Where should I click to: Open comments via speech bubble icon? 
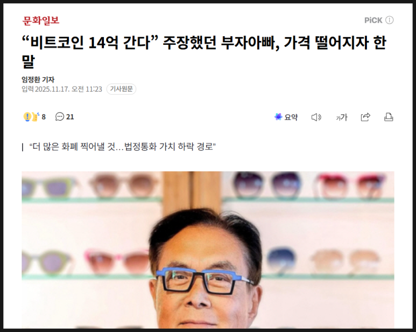pos(60,117)
